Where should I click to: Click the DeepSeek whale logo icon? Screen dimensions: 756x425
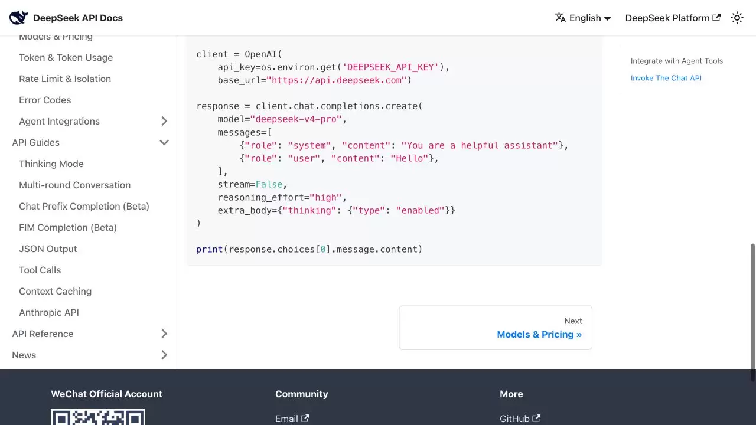point(19,18)
